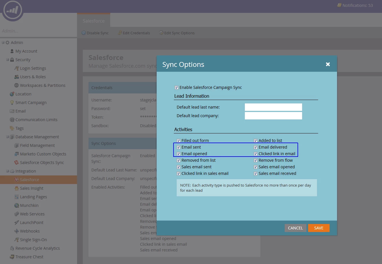Viewport: 382px width, 264px height.
Task: Click the Webhooks icon
Action: (x=17, y=231)
